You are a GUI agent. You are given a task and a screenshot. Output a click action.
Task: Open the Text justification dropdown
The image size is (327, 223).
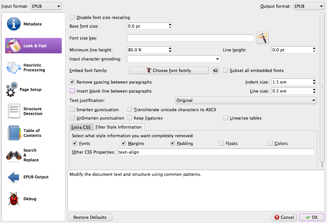pos(246,100)
